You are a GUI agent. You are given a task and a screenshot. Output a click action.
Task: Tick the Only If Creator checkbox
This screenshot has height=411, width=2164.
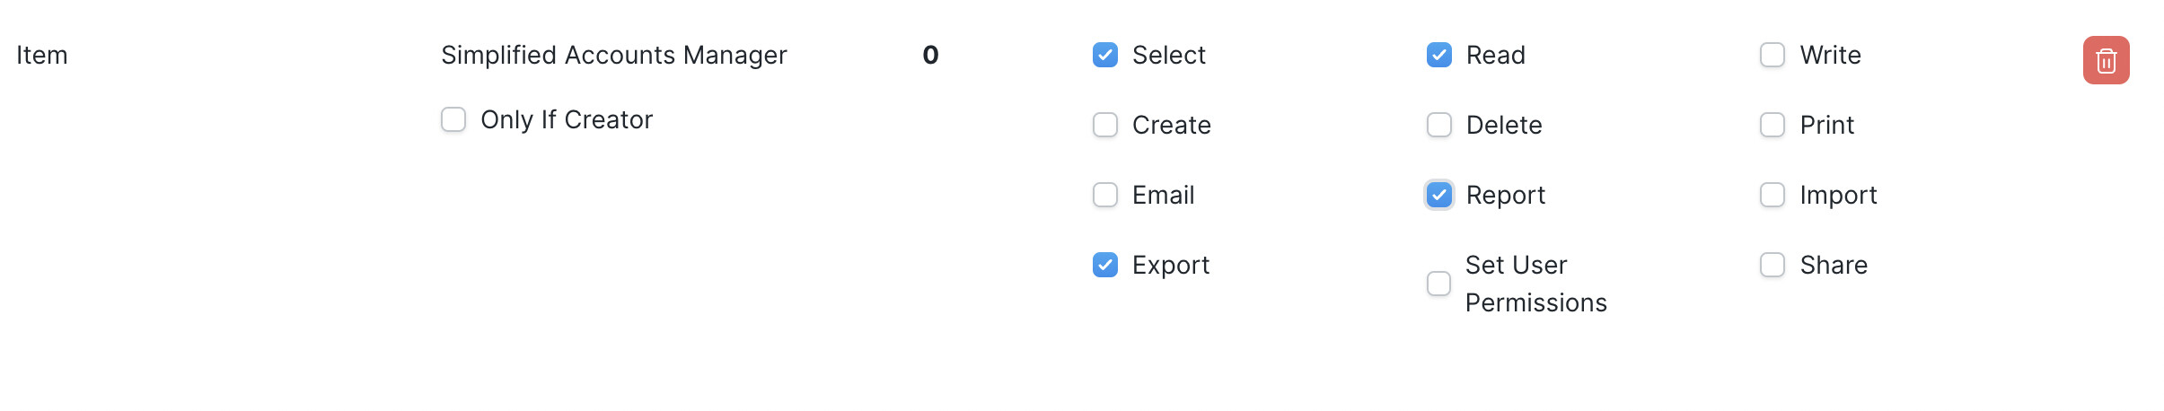pyautogui.click(x=453, y=119)
